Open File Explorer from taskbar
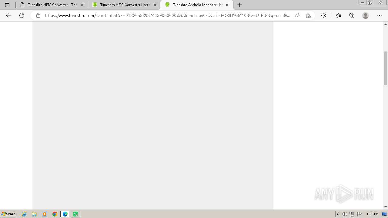This screenshot has width=388, height=218. tap(34, 214)
